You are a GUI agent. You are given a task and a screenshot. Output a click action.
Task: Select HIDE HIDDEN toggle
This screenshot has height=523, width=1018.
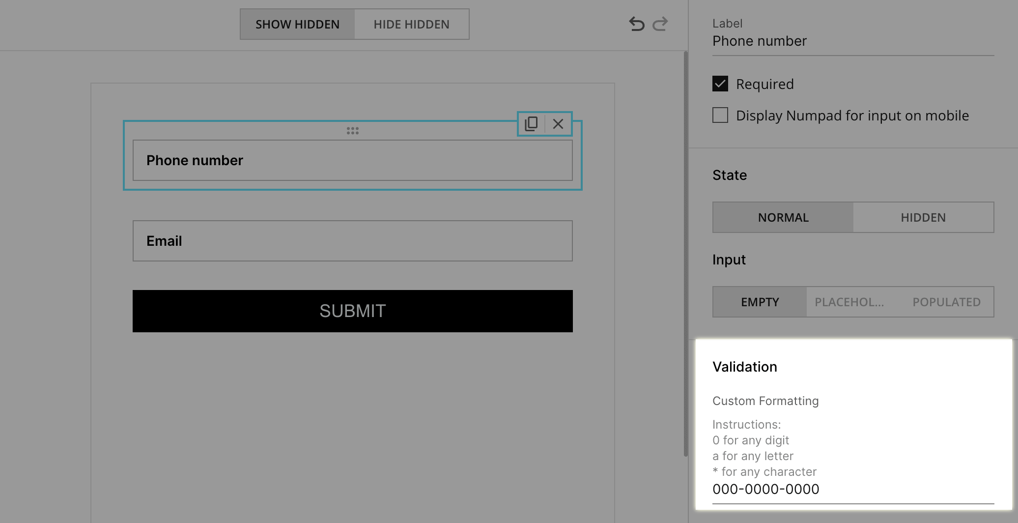click(x=411, y=24)
